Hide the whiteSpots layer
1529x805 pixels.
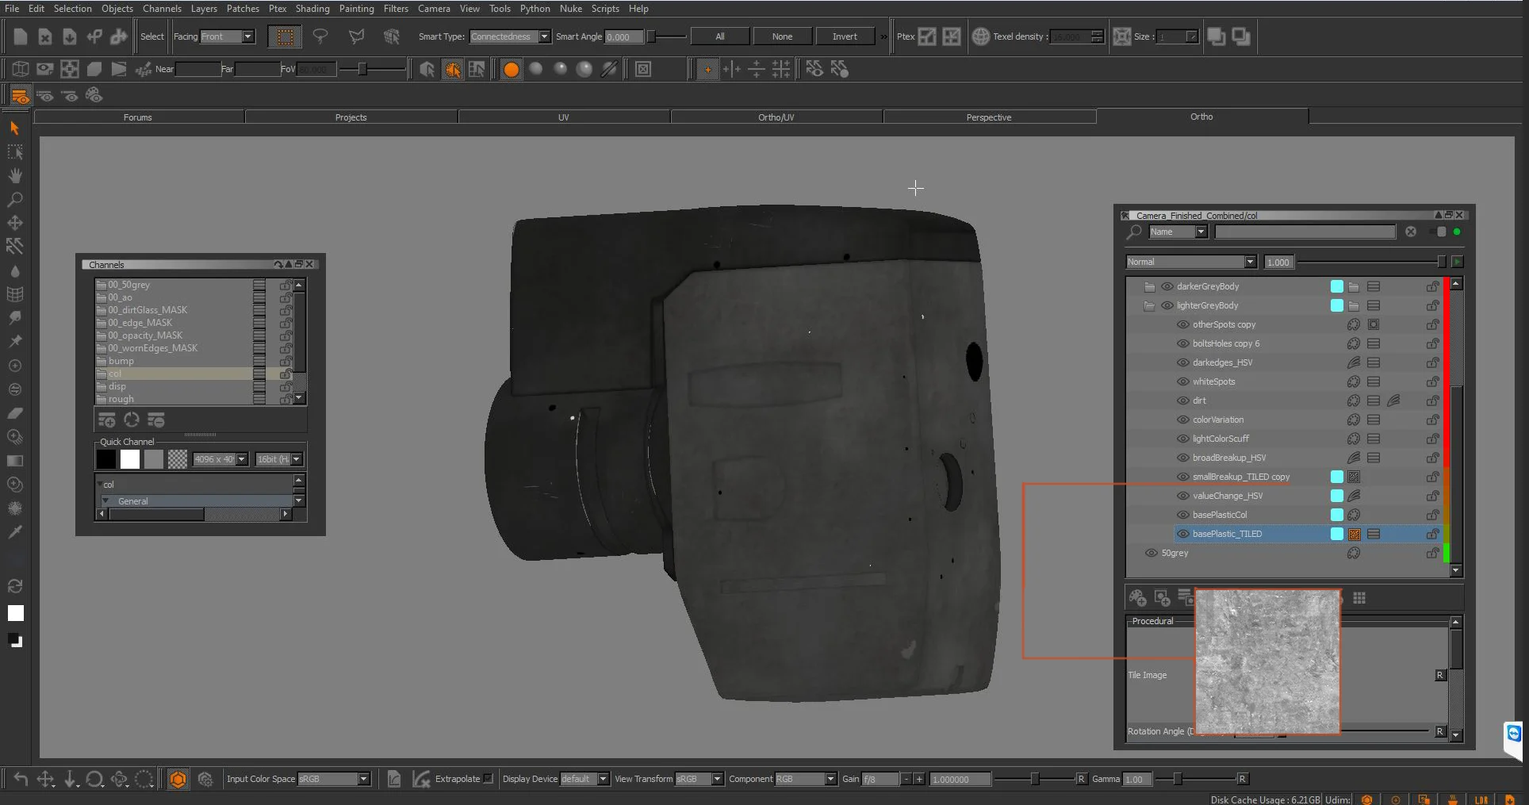[1182, 381]
